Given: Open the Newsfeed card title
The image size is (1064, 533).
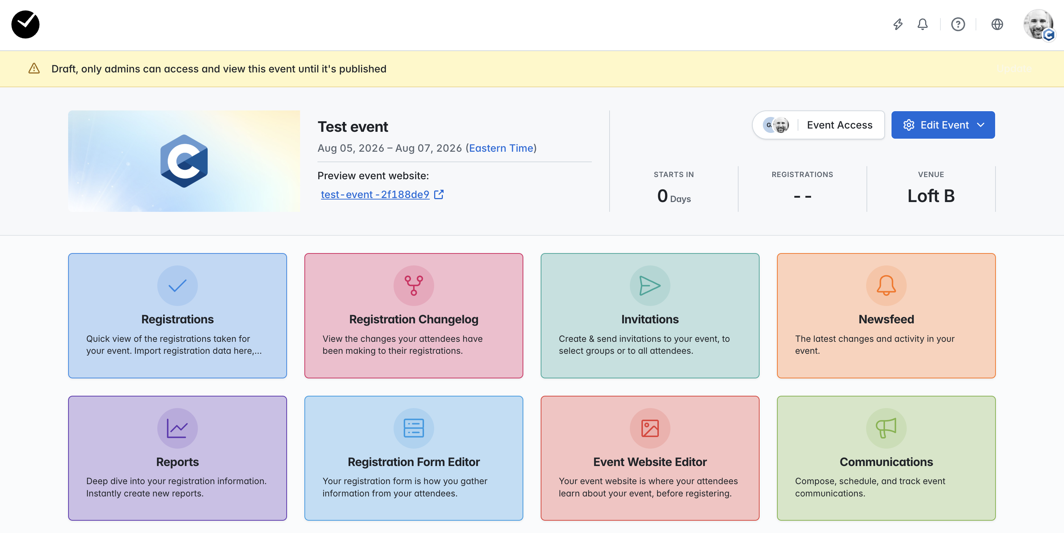Looking at the screenshot, I should click(x=886, y=319).
